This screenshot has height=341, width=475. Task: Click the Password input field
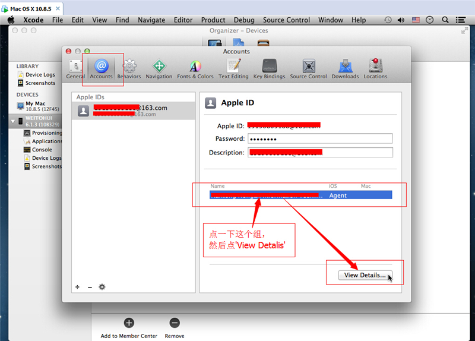pos(320,139)
